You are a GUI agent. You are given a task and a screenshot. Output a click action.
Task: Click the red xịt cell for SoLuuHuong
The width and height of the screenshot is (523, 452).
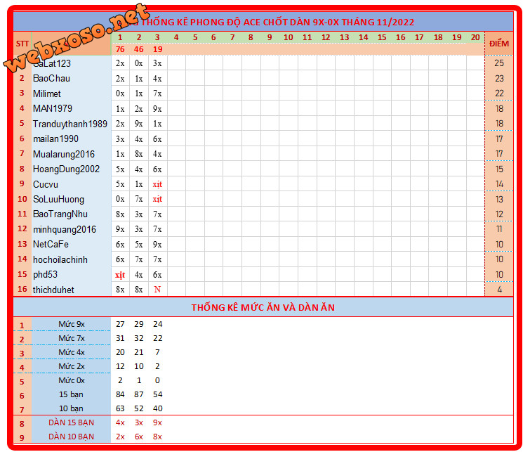[x=157, y=200]
